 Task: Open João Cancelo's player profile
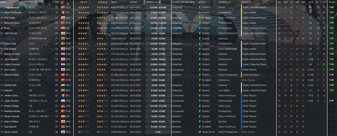[11, 80]
